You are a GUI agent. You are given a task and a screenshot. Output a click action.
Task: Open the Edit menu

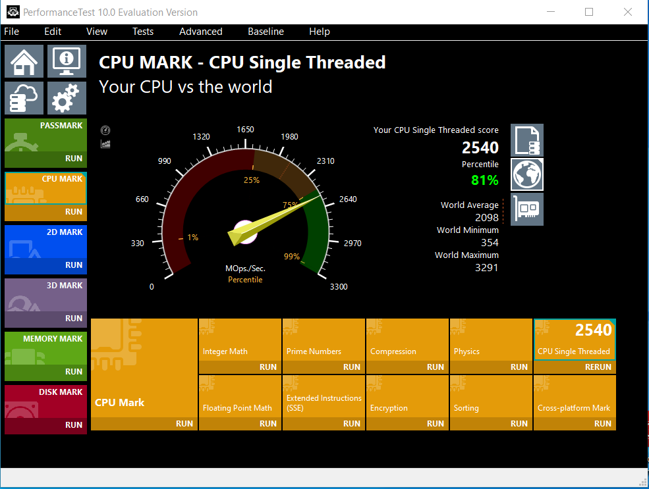[x=53, y=32]
